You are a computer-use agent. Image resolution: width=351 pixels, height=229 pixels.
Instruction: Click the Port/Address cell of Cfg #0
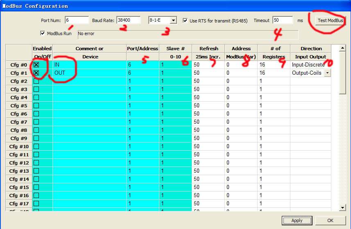(x=143, y=65)
